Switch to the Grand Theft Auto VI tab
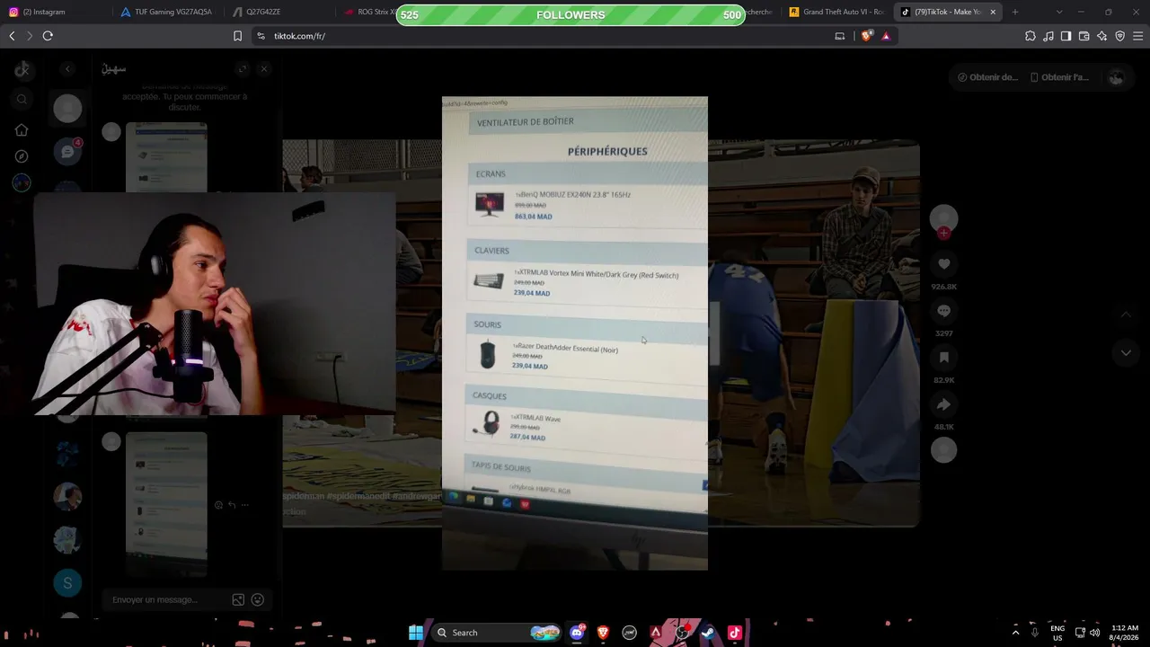The image size is (1150, 647). point(837,13)
